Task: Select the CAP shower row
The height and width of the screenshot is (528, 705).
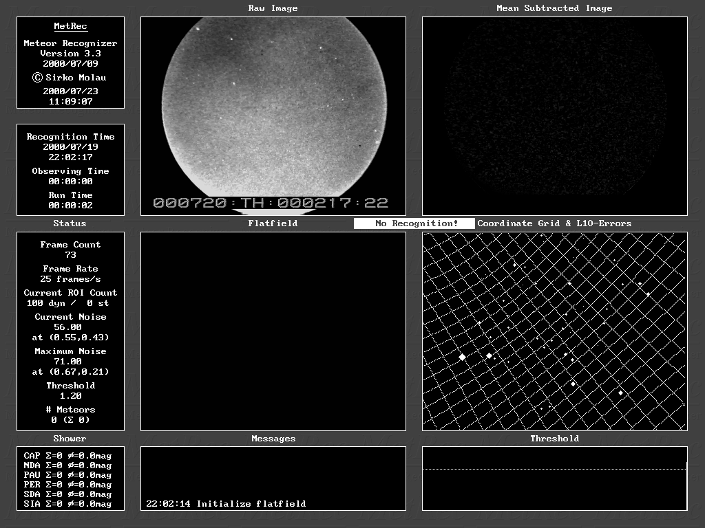Action: point(67,456)
